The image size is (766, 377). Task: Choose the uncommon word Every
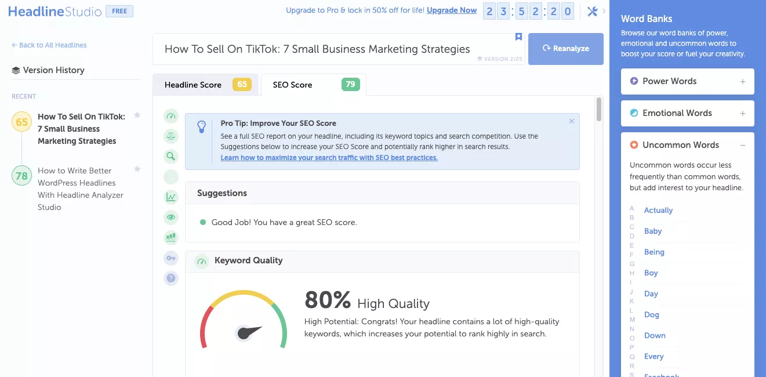[654, 357]
